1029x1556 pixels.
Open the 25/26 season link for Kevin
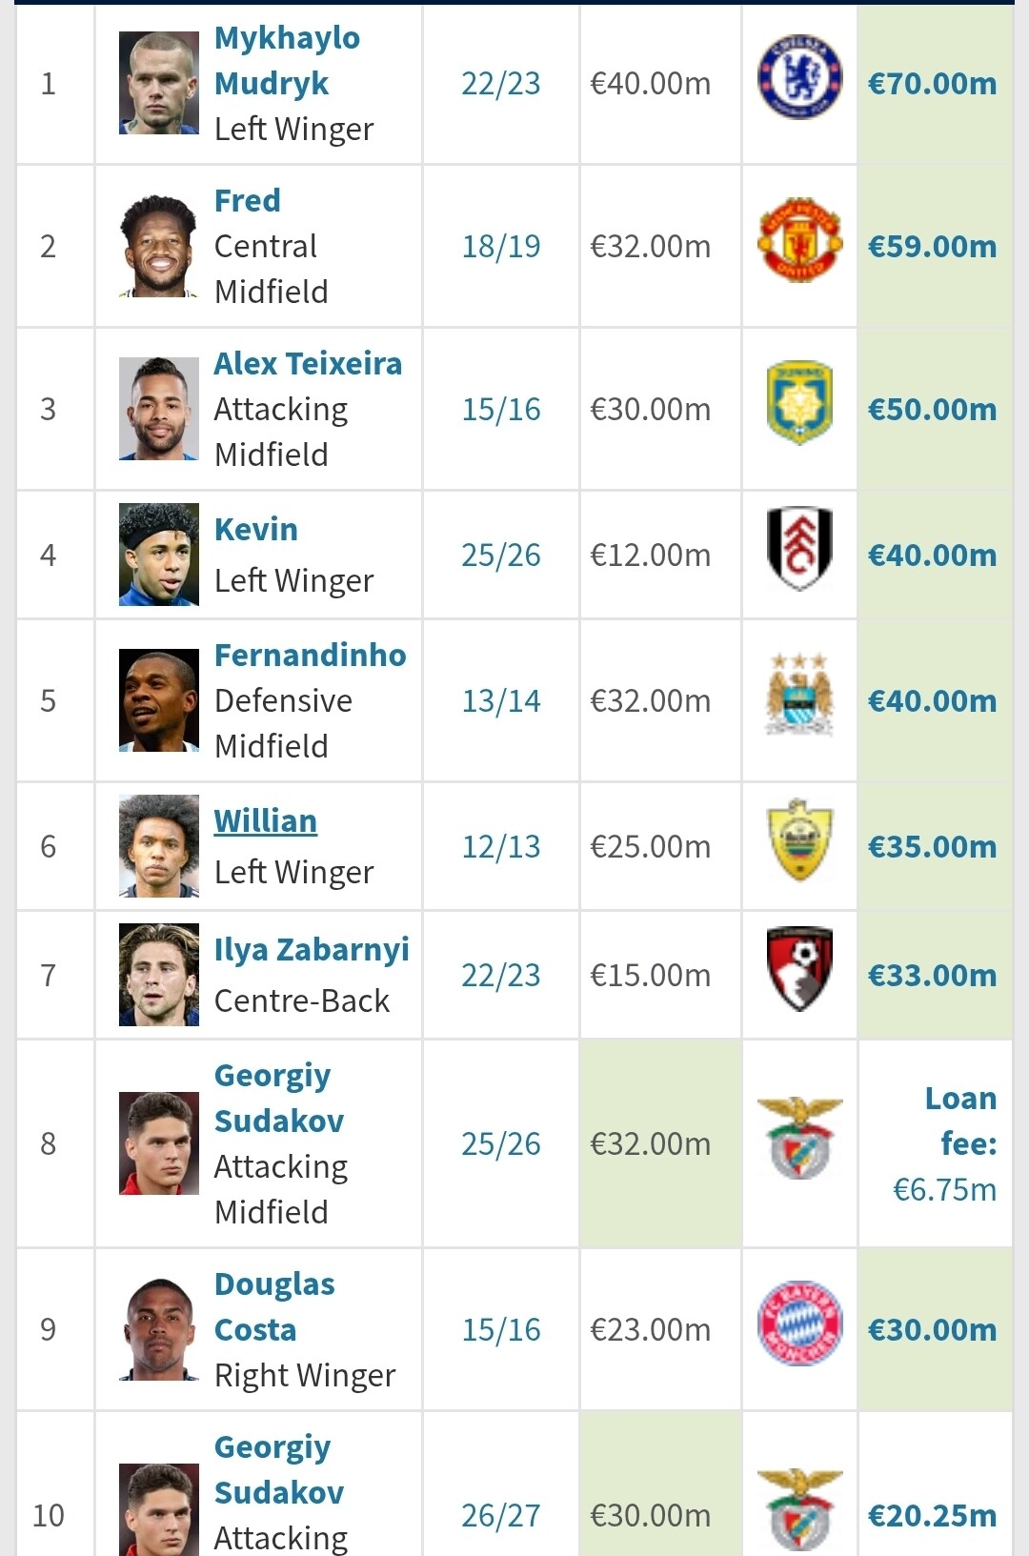pos(501,556)
